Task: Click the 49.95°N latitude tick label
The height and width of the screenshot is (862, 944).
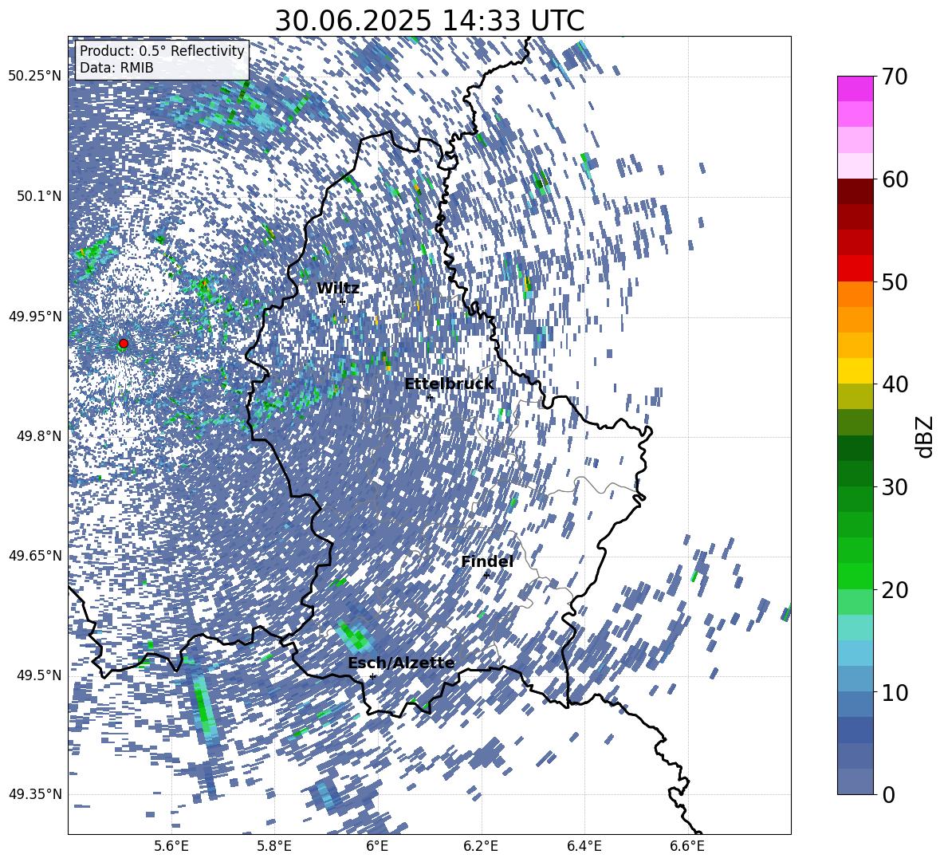Action: 35,316
